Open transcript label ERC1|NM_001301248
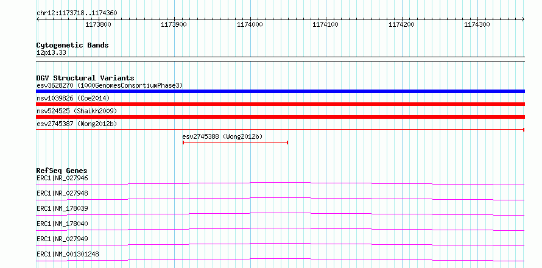This screenshot has height=268, width=542. coord(68,254)
